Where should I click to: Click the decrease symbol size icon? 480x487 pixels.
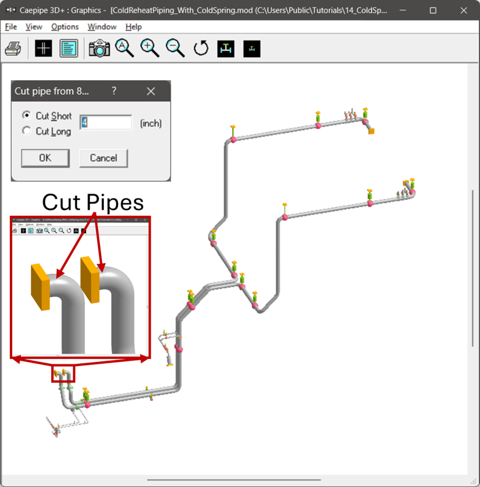(252, 49)
